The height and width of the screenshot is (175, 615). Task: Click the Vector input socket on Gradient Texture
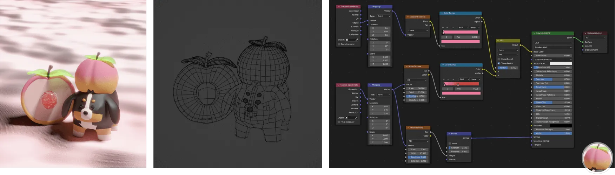point(405,35)
